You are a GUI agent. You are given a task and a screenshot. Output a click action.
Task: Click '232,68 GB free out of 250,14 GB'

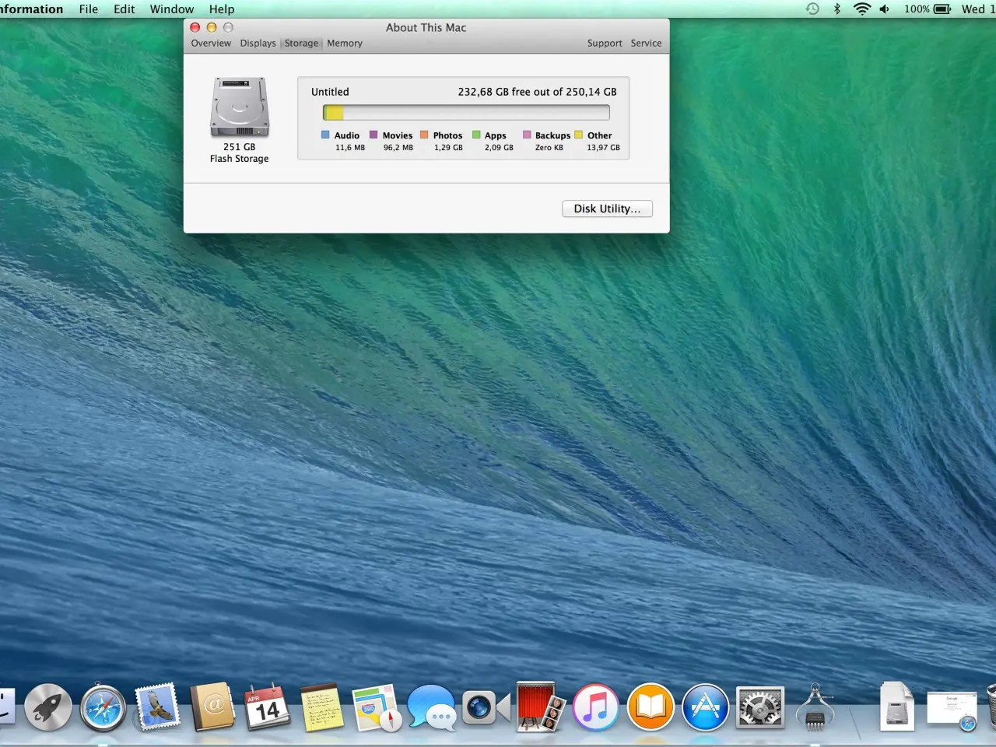click(x=537, y=92)
